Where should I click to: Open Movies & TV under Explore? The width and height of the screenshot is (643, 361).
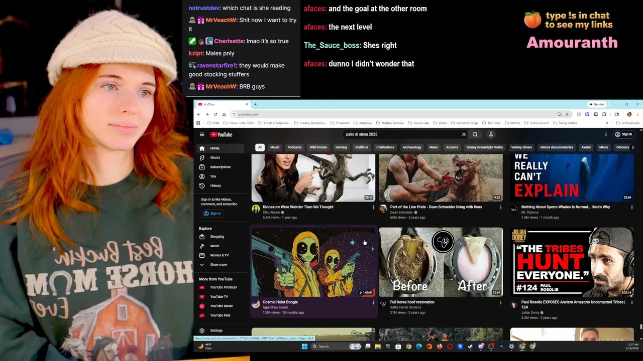pyautogui.click(x=221, y=255)
